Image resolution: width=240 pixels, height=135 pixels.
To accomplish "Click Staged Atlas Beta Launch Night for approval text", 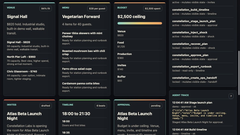I will click(x=198, y=122).
